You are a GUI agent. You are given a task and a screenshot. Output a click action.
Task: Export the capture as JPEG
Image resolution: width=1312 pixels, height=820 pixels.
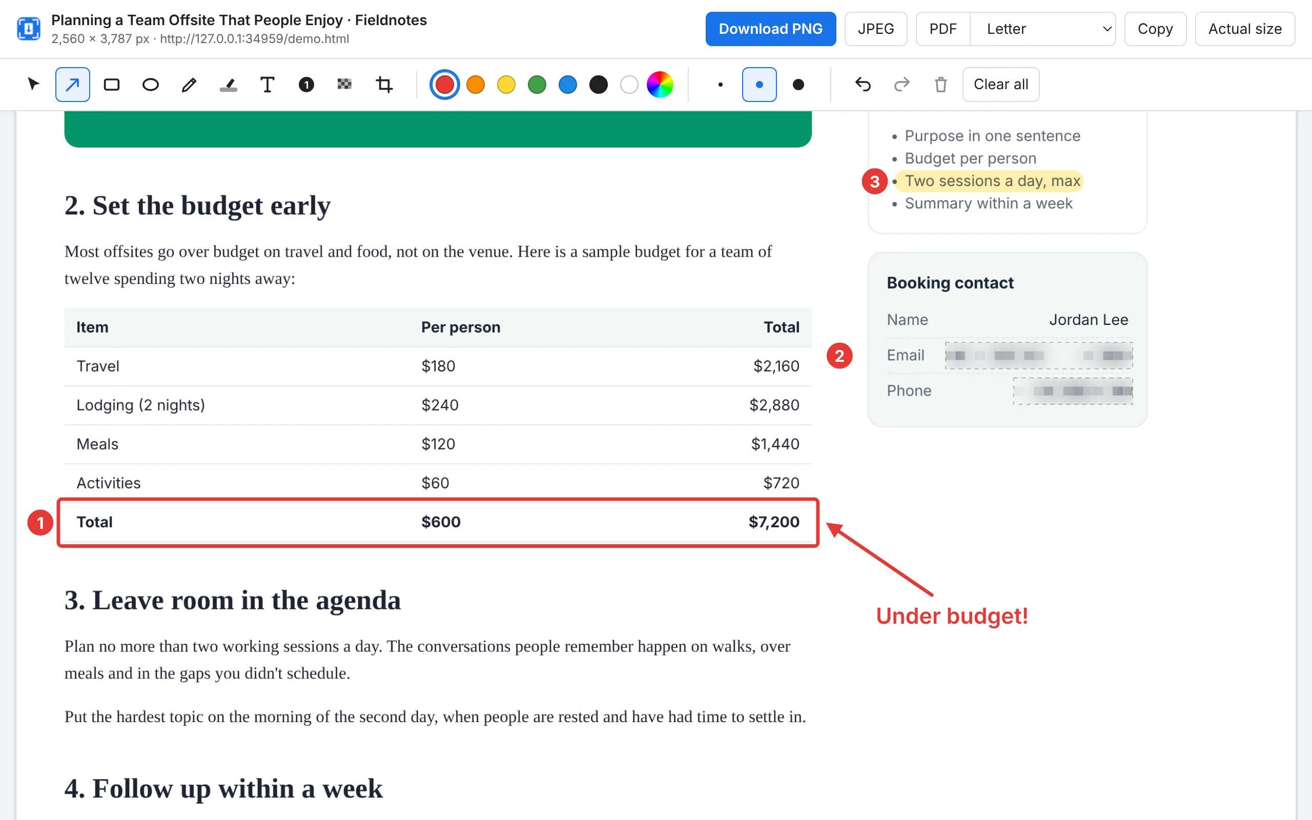tap(875, 29)
